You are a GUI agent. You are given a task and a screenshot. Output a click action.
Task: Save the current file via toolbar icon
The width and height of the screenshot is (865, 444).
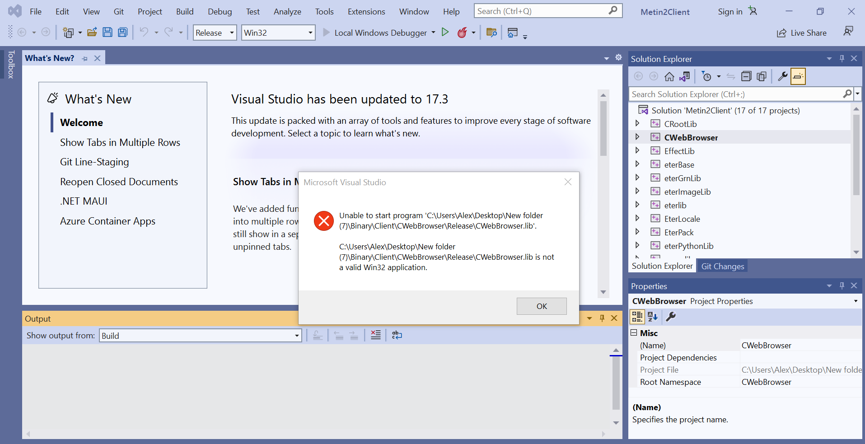(x=108, y=32)
